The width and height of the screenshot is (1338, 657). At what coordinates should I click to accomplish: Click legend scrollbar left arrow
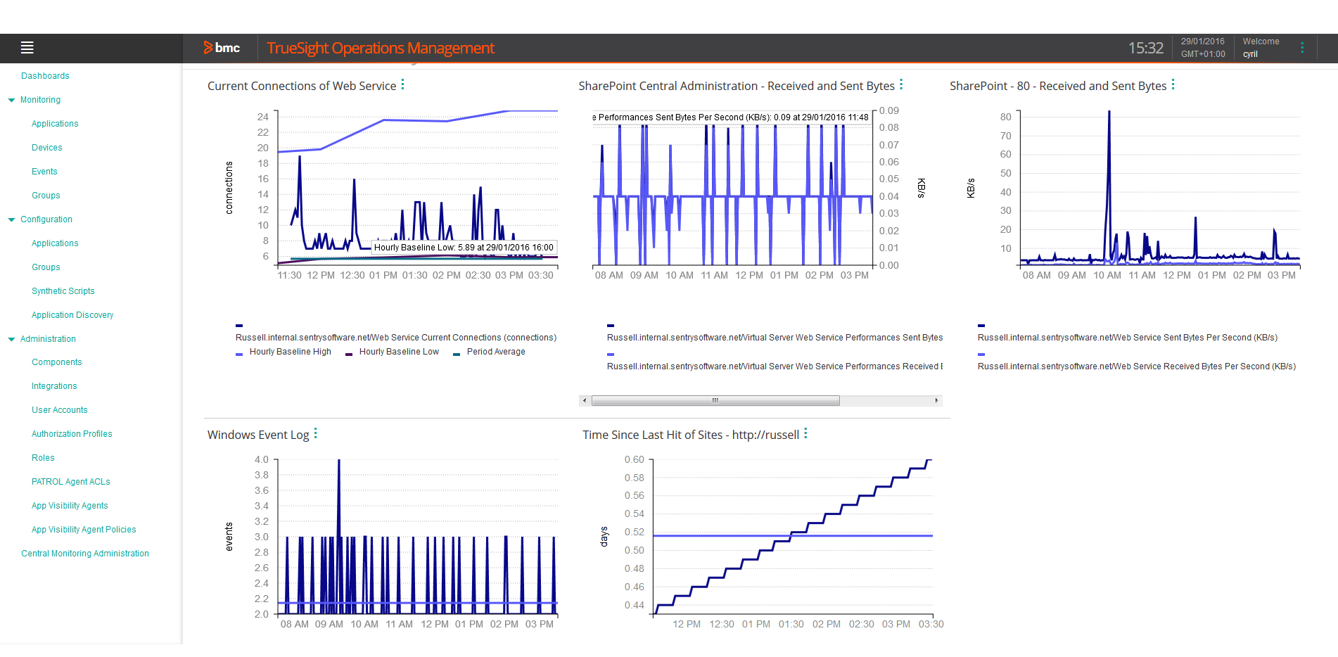point(585,400)
